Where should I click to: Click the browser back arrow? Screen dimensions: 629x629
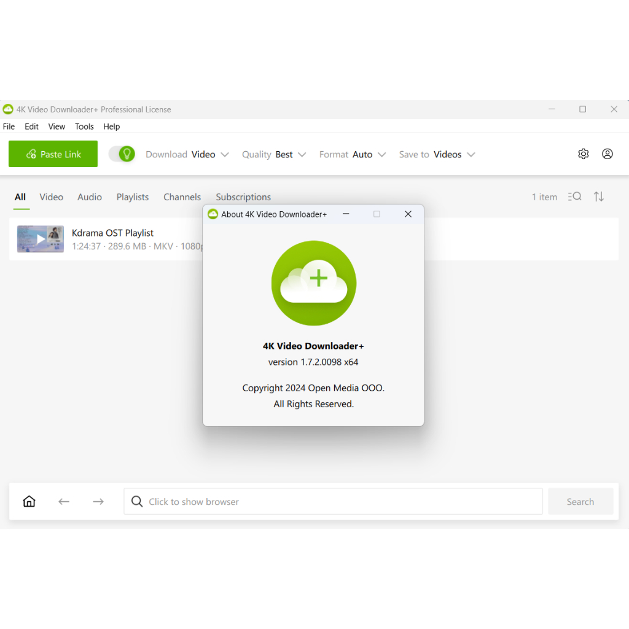64,501
